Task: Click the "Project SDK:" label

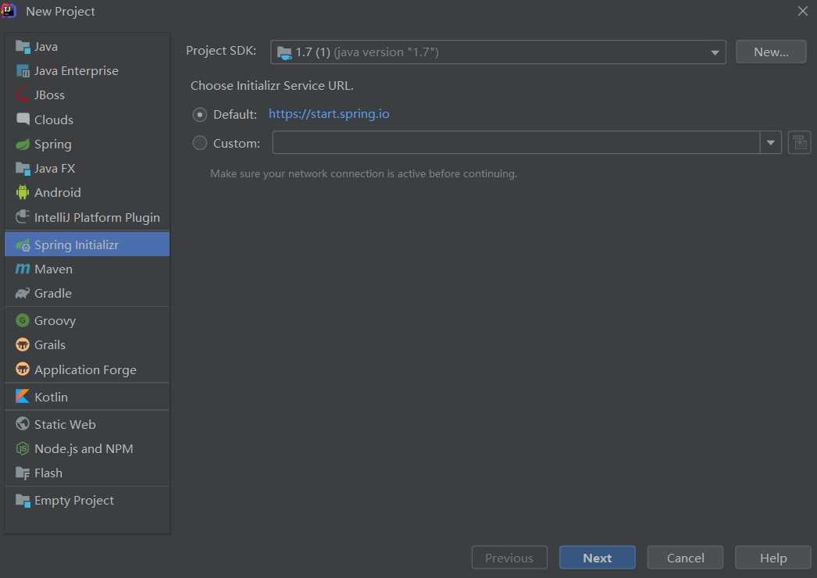Action: pyautogui.click(x=221, y=51)
